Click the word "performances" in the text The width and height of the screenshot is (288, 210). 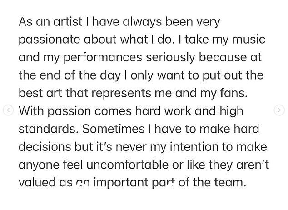point(103,58)
